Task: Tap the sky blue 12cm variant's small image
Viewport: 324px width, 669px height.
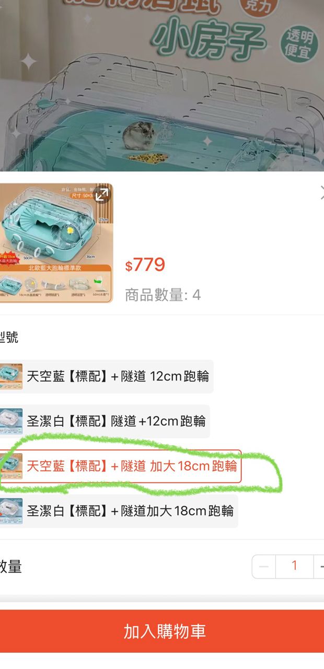Action: [x=11, y=376]
